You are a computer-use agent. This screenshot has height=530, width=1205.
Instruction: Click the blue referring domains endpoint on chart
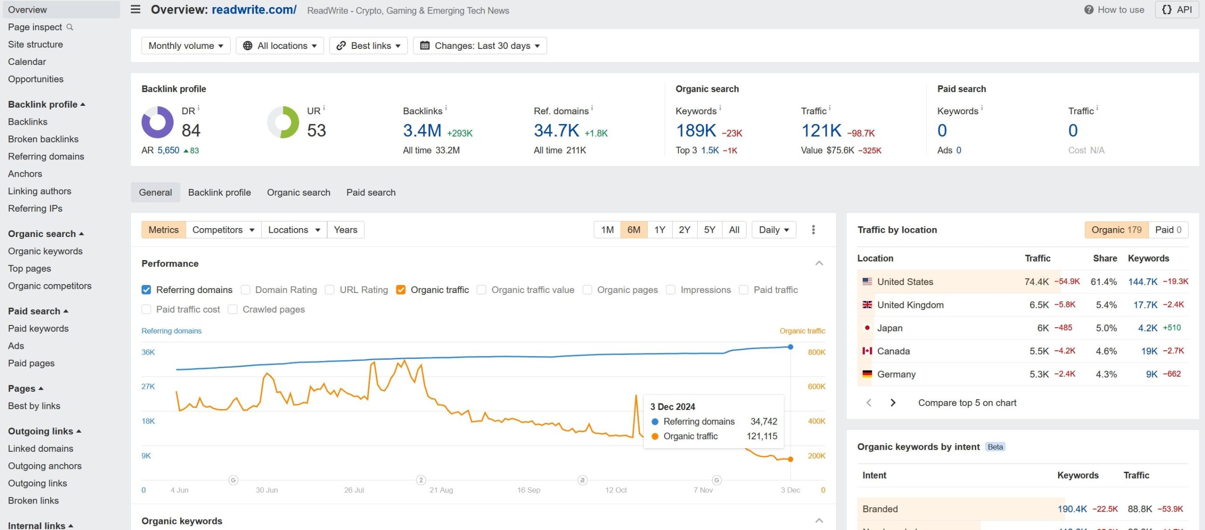click(790, 347)
